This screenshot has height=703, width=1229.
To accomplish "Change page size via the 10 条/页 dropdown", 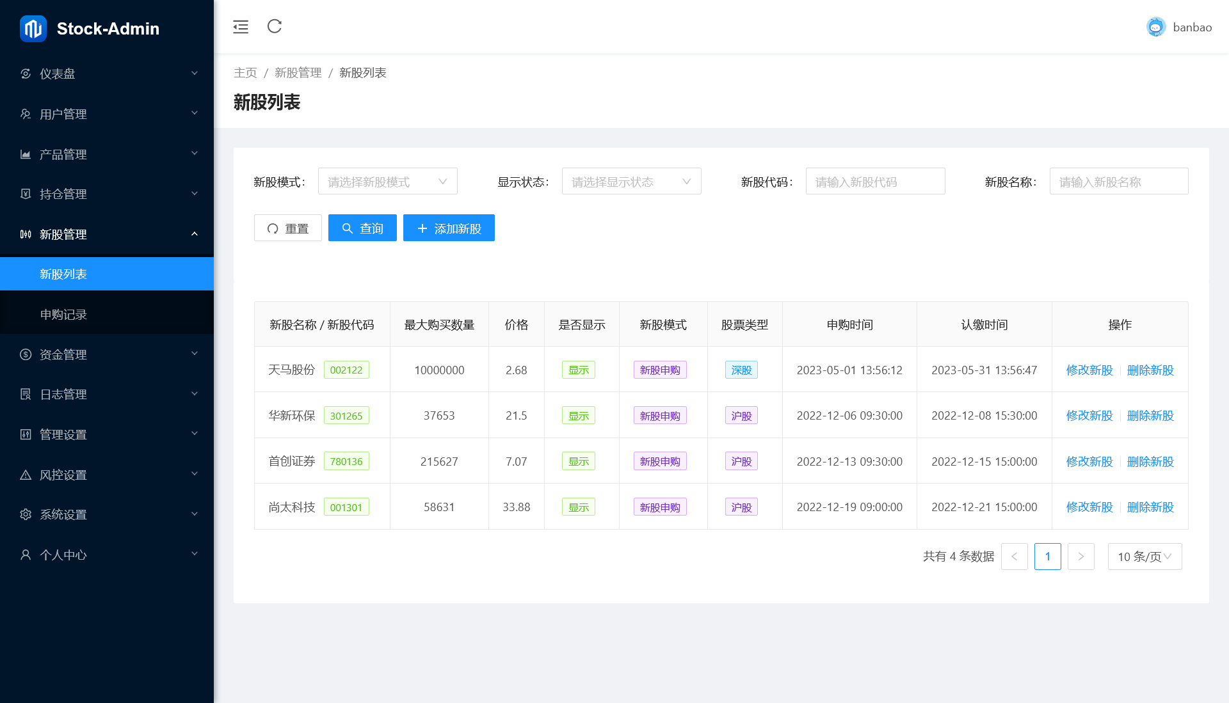I will pyautogui.click(x=1145, y=557).
